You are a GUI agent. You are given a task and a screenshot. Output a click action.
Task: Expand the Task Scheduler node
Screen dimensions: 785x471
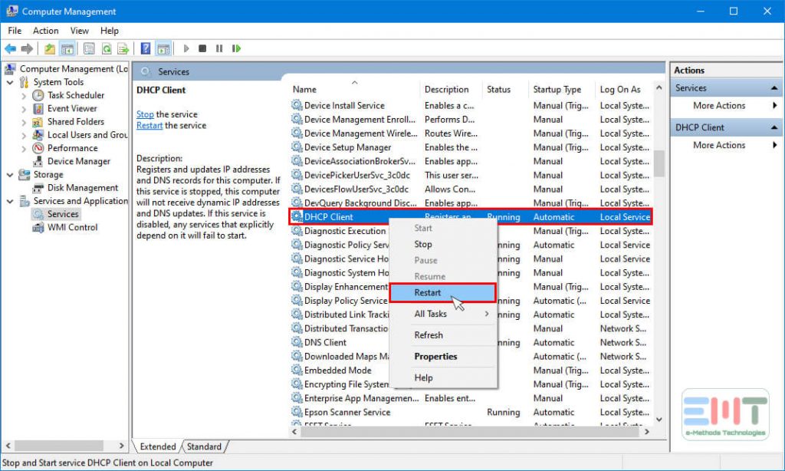click(x=24, y=95)
